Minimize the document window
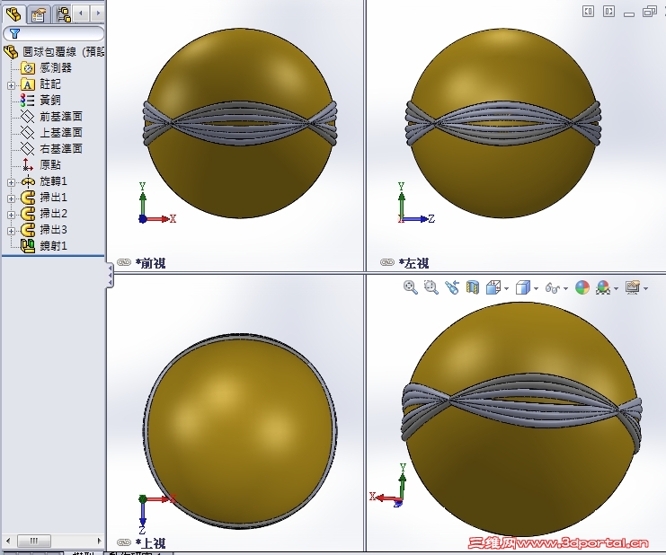This screenshot has height=555, width=666. point(629,14)
